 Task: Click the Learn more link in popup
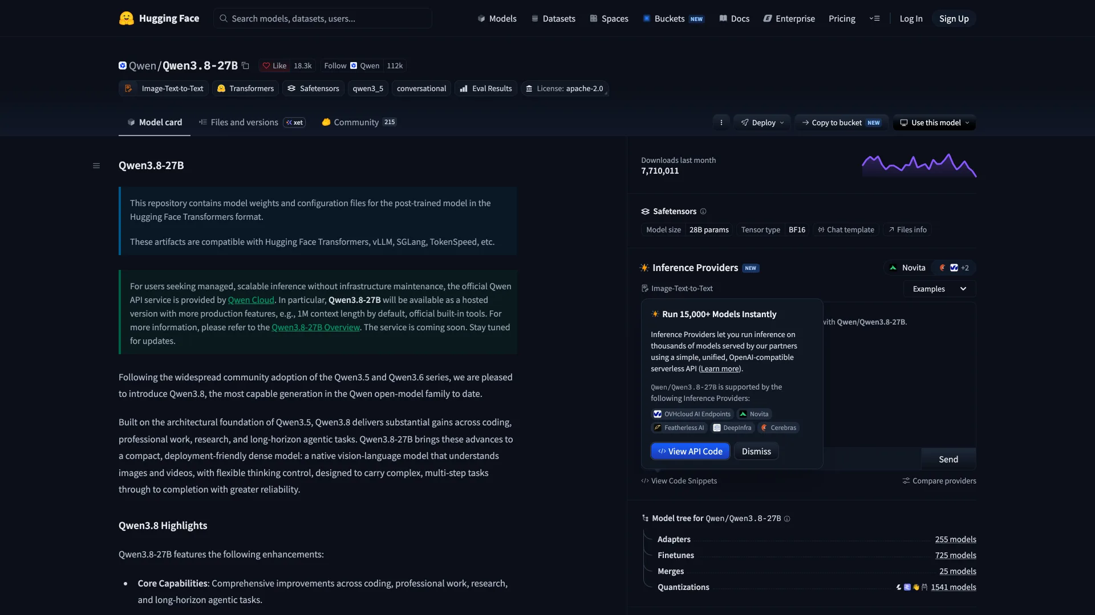pos(720,369)
